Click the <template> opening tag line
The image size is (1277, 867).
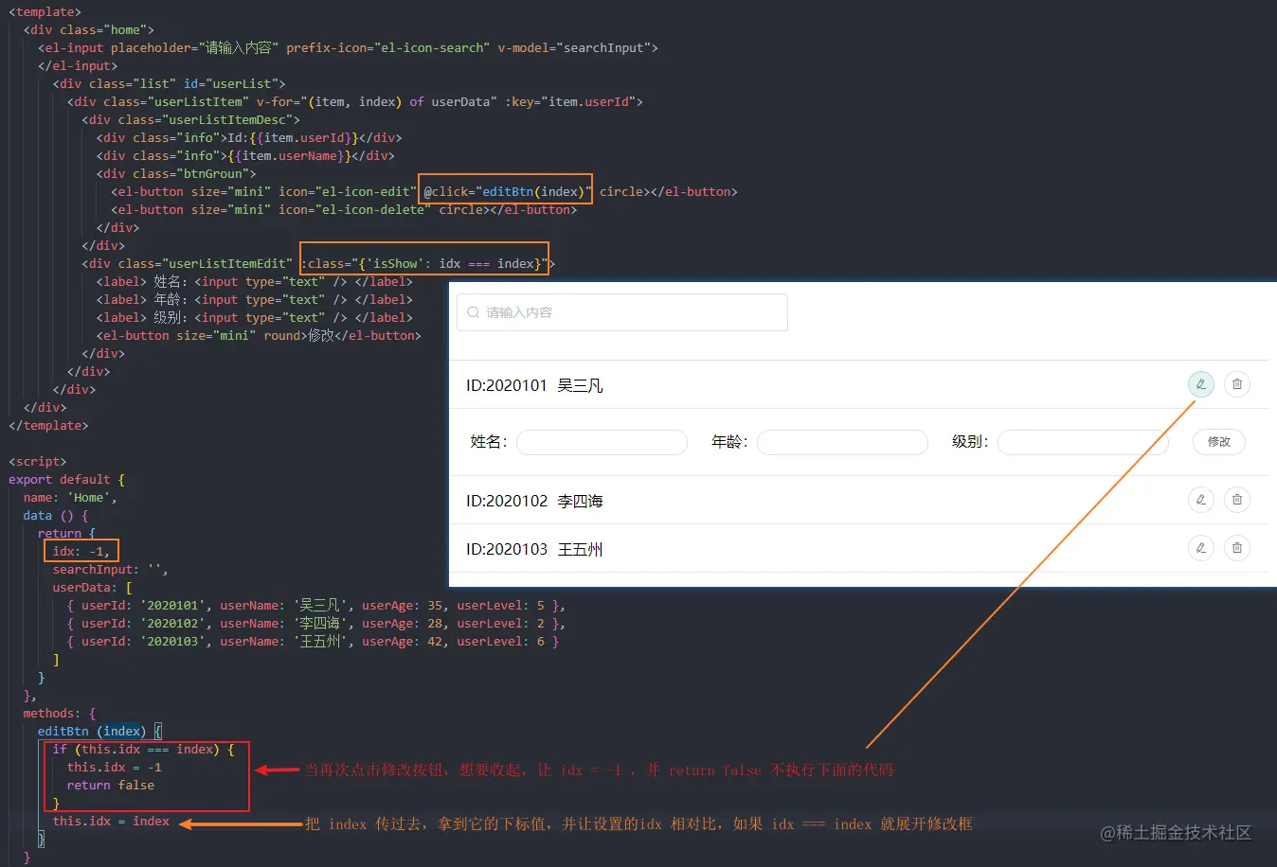[45, 12]
